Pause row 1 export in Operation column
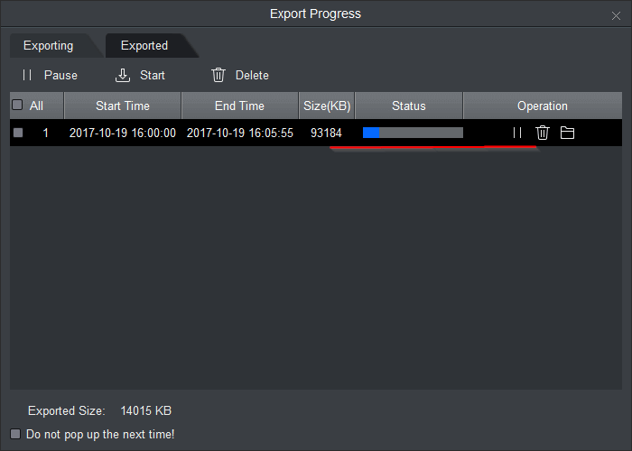This screenshot has width=632, height=451. [517, 133]
